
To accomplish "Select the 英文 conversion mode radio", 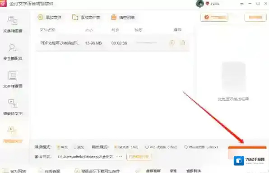I will (79, 147).
